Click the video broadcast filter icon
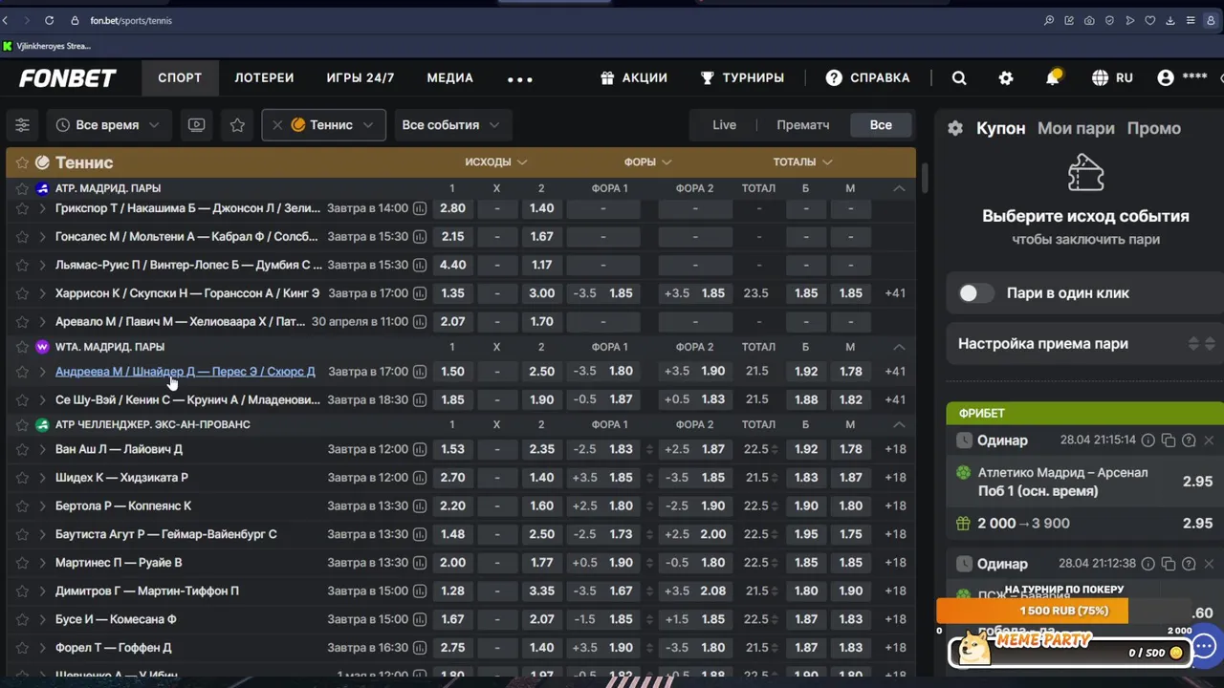This screenshot has height=688, width=1224. click(x=196, y=125)
